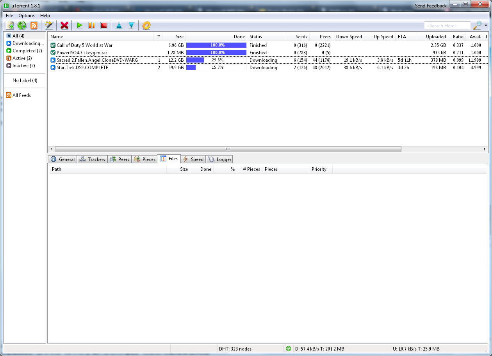Screen dimensions: 492x356
Task: Open the File menu
Action: [9, 16]
